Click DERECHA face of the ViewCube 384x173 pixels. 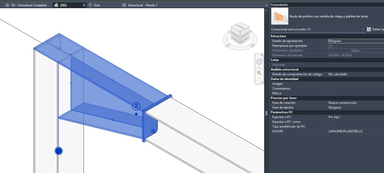[245, 36]
